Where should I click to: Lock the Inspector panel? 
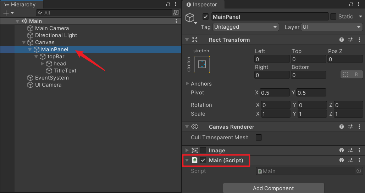click(351, 4)
